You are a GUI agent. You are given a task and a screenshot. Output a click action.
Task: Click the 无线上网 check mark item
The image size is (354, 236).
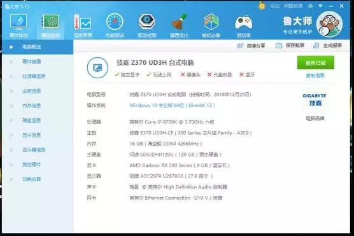point(159,74)
